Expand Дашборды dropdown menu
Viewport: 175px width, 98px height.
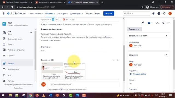pos(77,13)
